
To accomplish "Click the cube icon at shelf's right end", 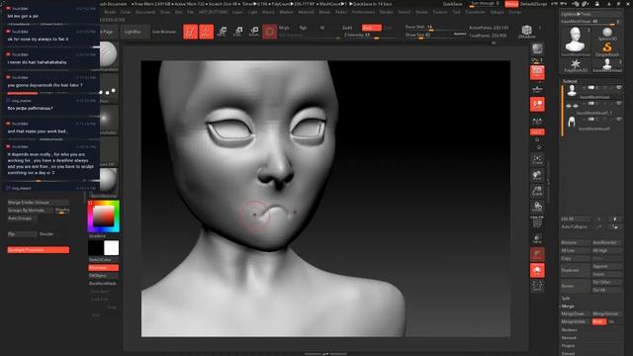I will (526, 31).
